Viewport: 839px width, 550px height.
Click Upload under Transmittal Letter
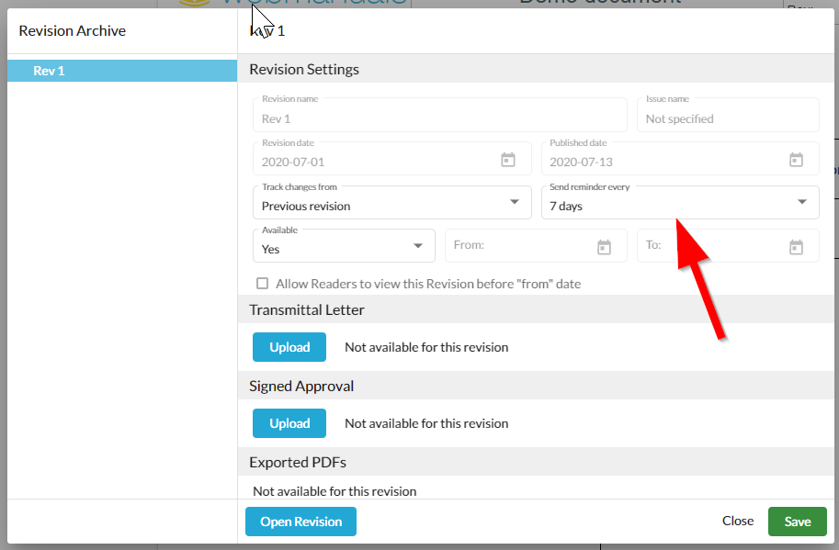click(289, 347)
